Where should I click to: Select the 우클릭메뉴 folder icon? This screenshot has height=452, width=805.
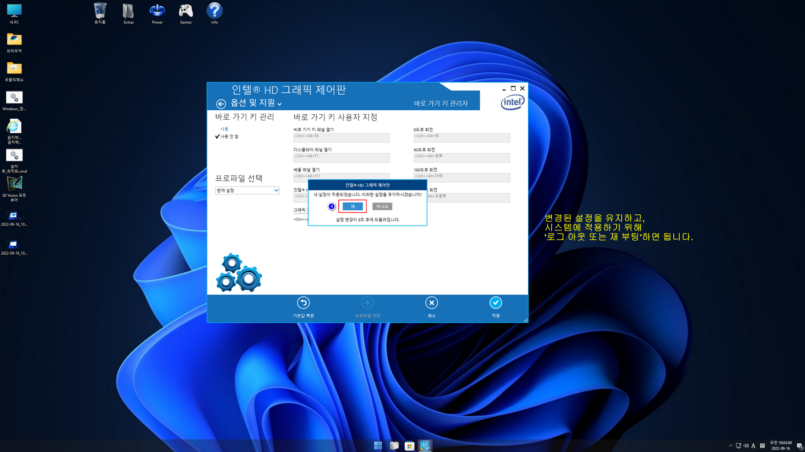14,71
